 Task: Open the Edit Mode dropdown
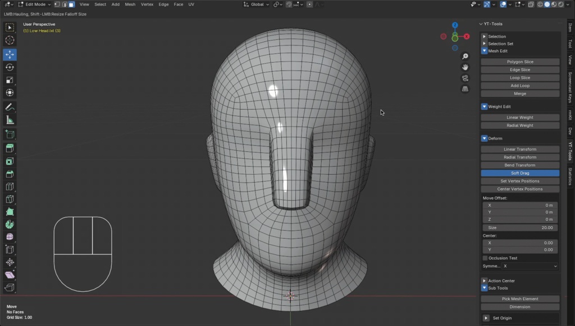(34, 4)
